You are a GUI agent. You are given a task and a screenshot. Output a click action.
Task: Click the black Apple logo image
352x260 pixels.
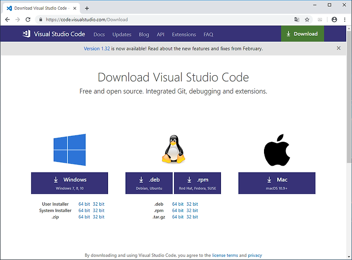277,150
